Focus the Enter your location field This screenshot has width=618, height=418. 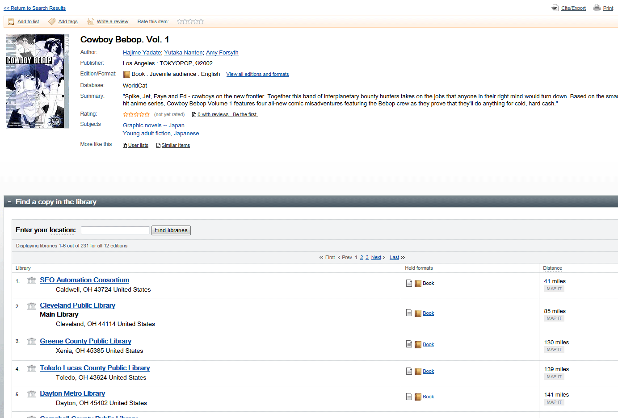(x=115, y=230)
